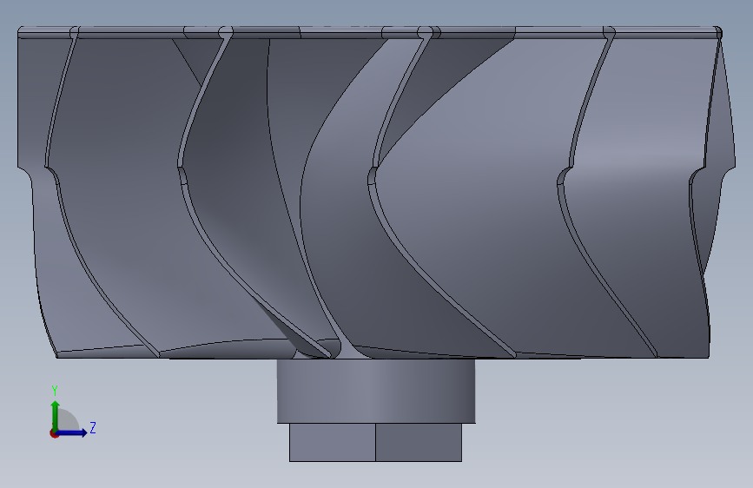This screenshot has width=753, height=488.
Task: Click the red X axis dot at triad origin
Action: pyautogui.click(x=54, y=433)
